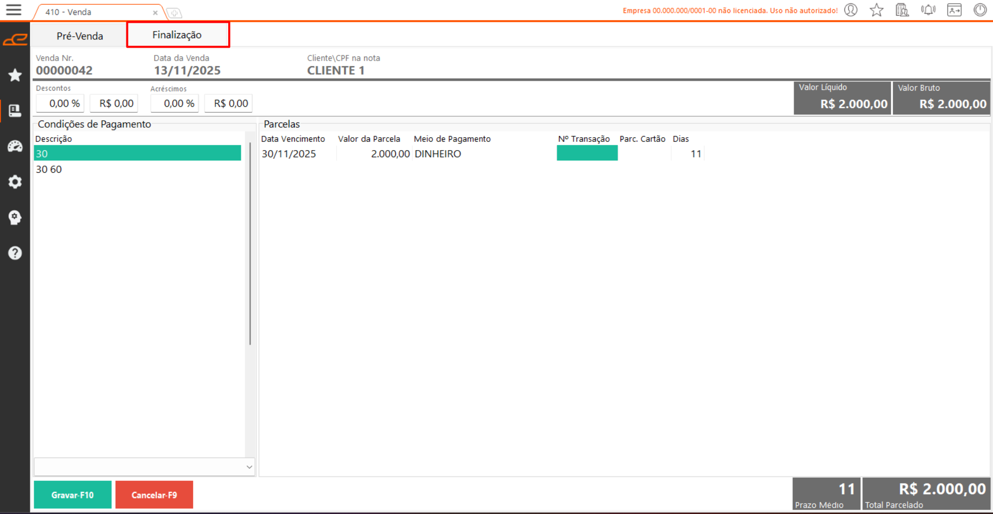Expand the dropdown below payment conditions list
Screen dimensions: 993x514
[x=249, y=467]
